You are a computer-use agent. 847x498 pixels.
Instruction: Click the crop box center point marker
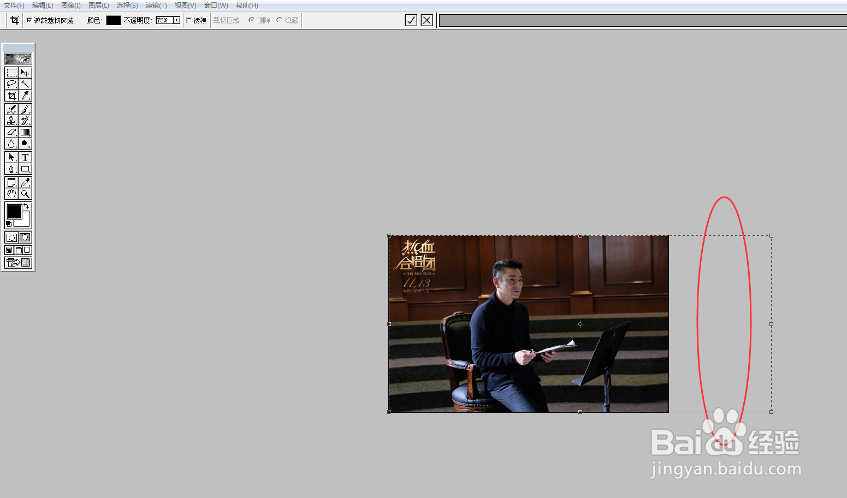580,324
